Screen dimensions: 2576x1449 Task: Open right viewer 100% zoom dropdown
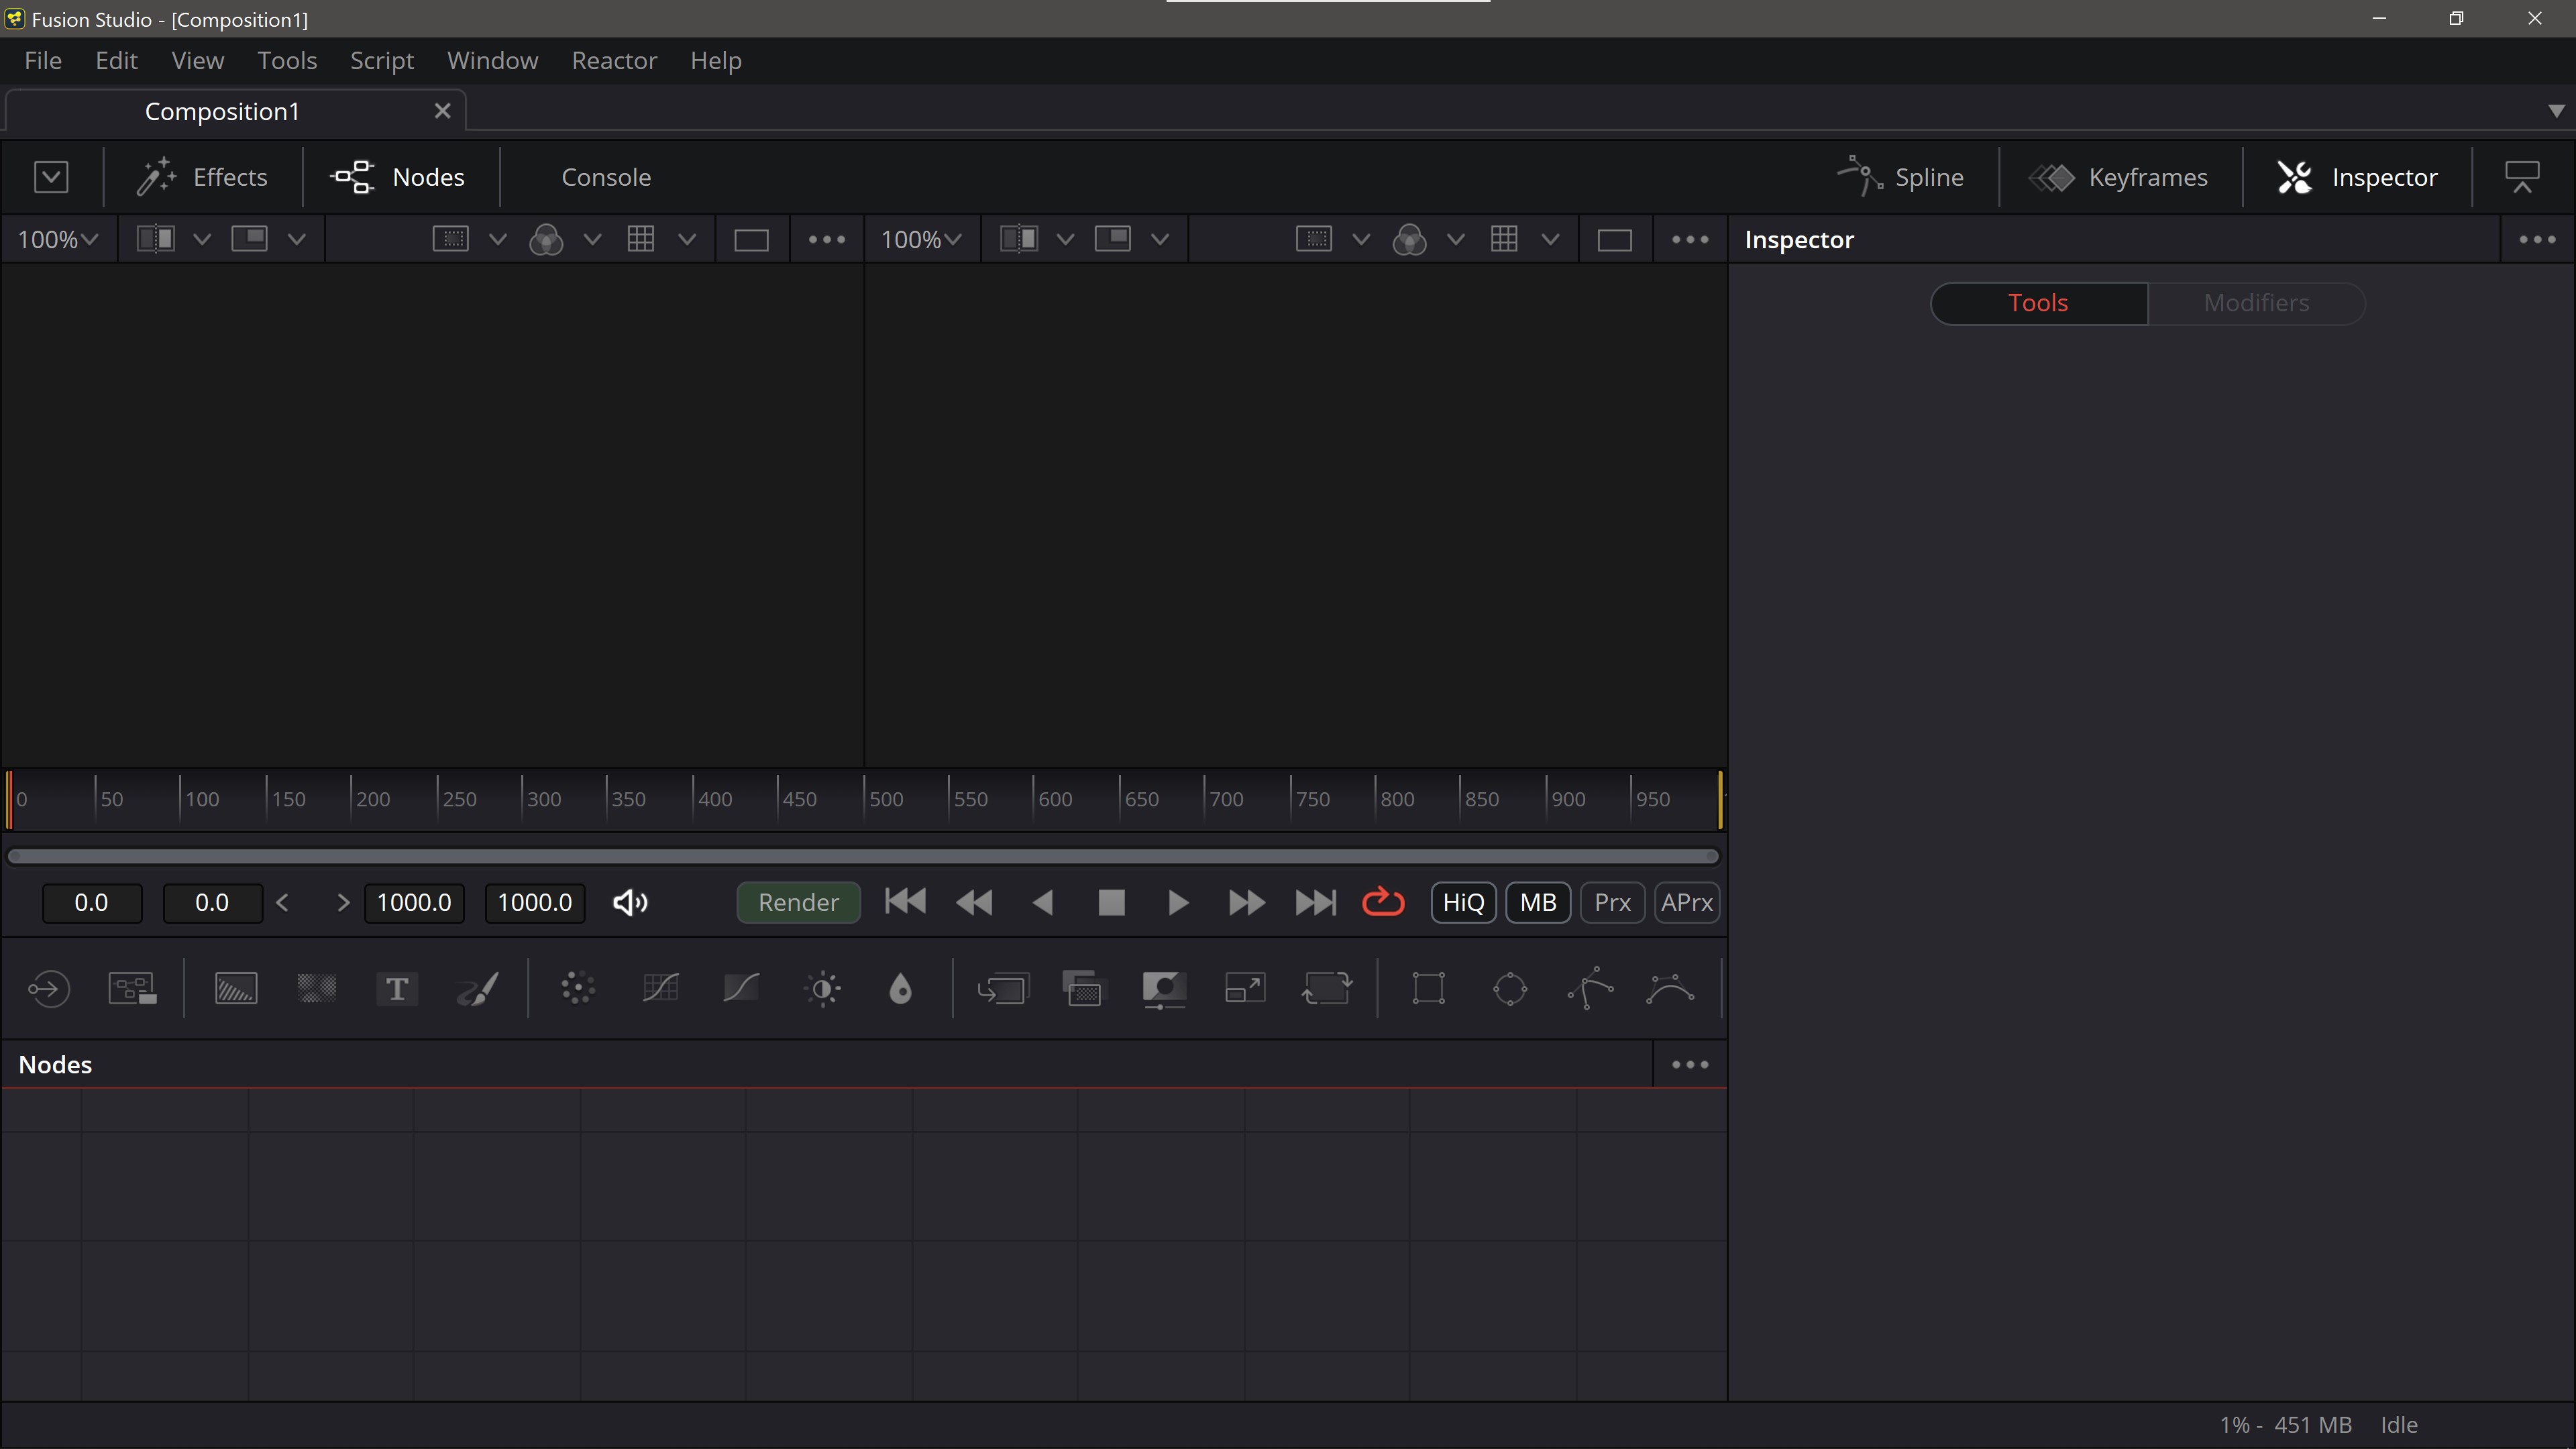921,240
